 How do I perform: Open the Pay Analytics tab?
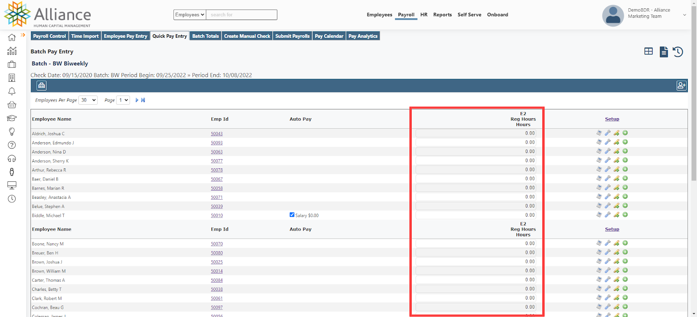pyautogui.click(x=363, y=36)
